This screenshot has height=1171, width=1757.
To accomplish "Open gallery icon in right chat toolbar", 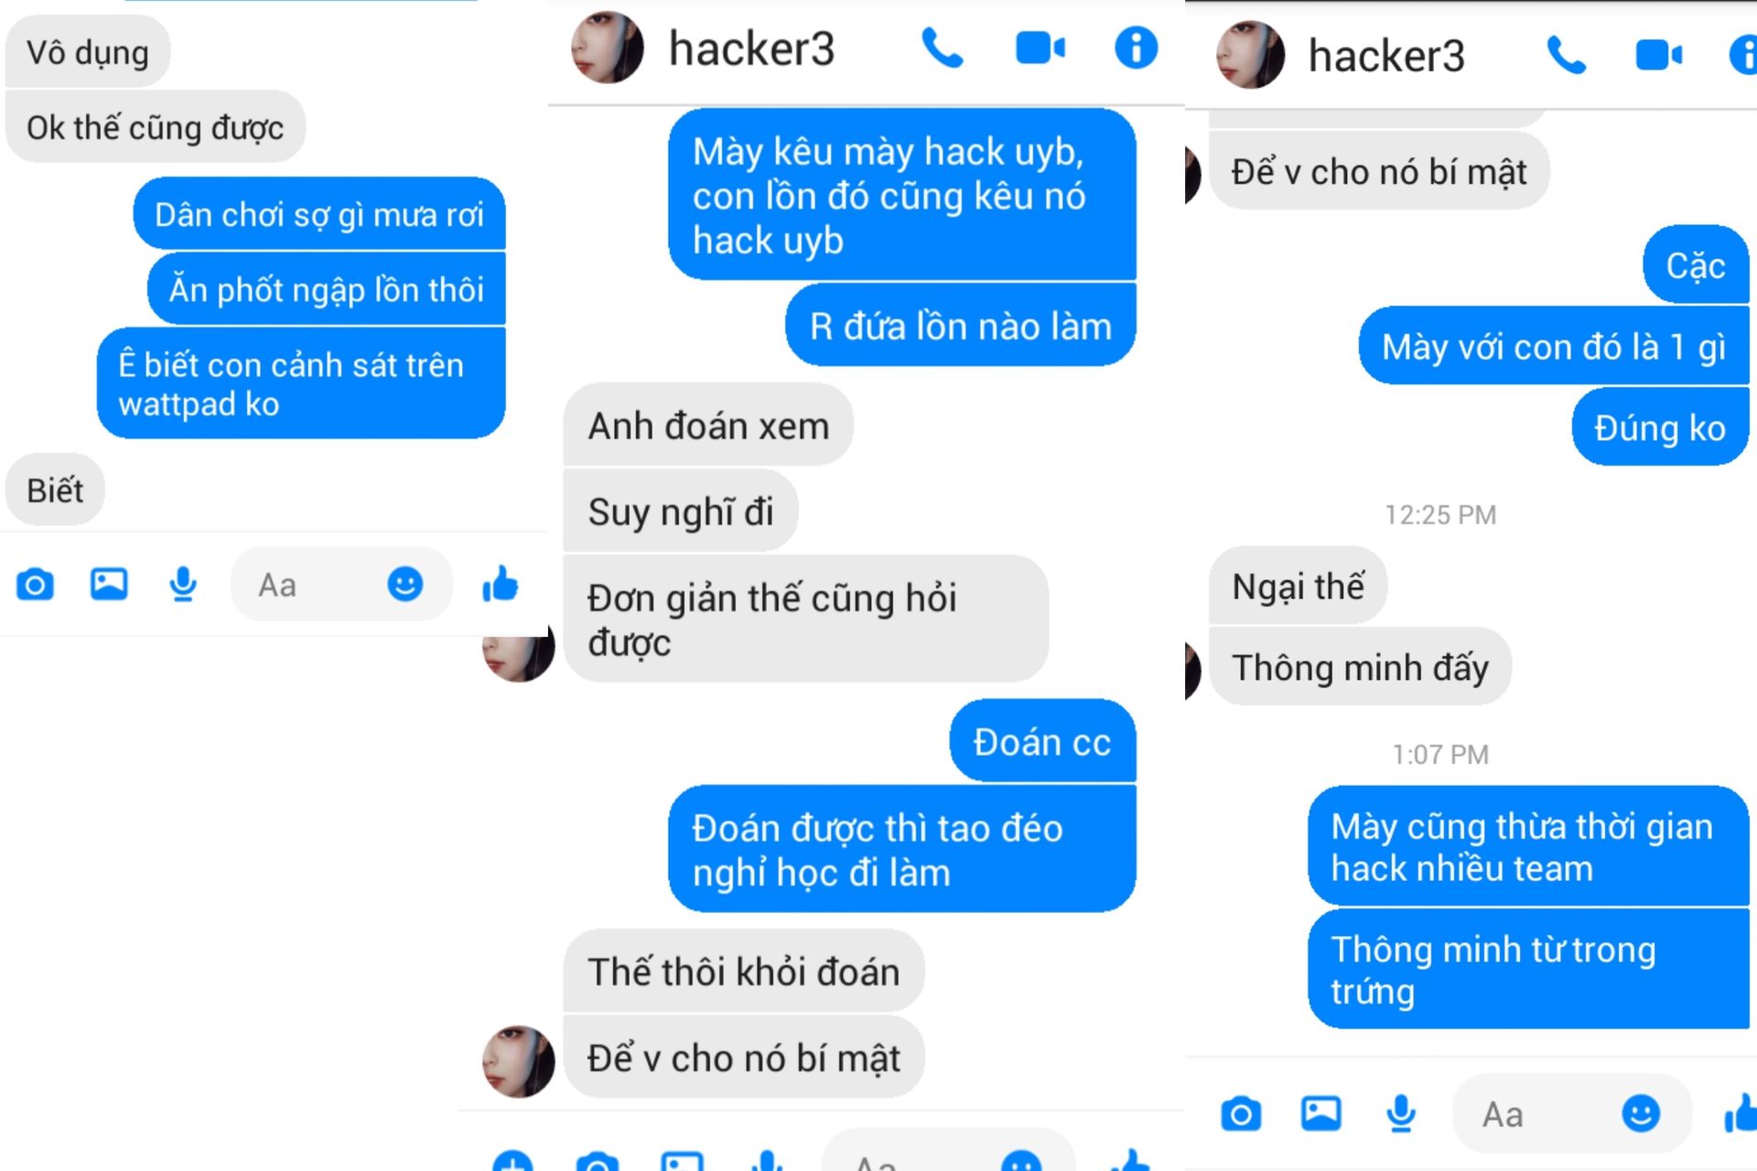I will pos(1320,1113).
